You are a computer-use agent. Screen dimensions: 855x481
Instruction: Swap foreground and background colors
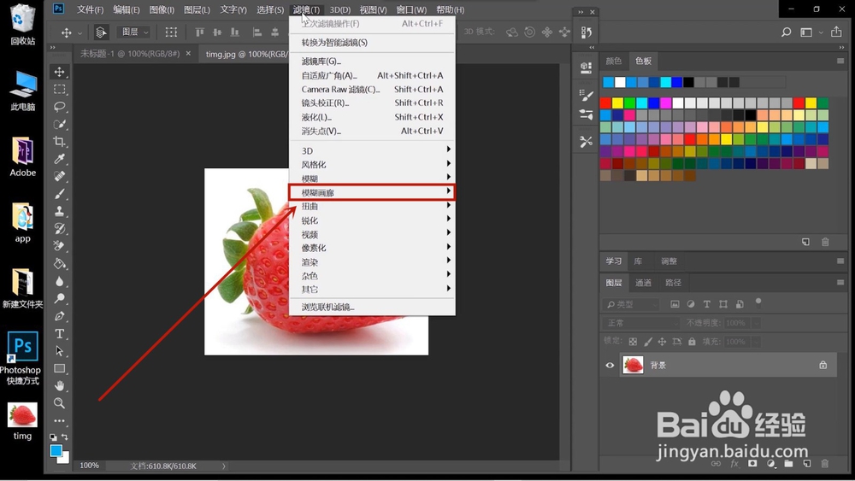pos(65,437)
